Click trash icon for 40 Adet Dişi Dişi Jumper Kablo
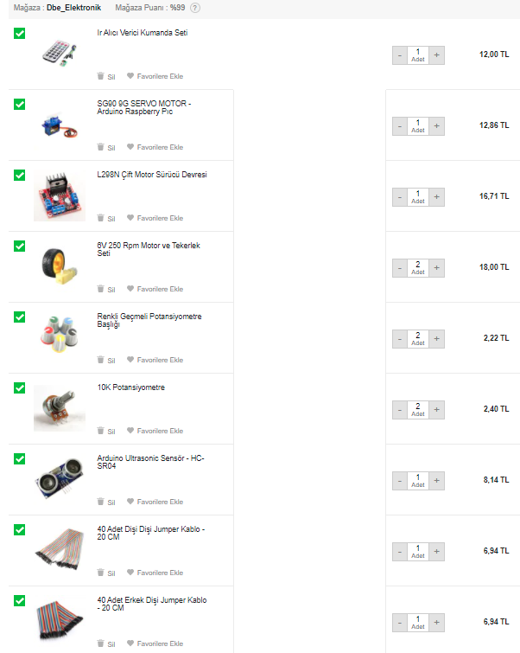Viewport: 520px width, 653px height. (x=101, y=573)
